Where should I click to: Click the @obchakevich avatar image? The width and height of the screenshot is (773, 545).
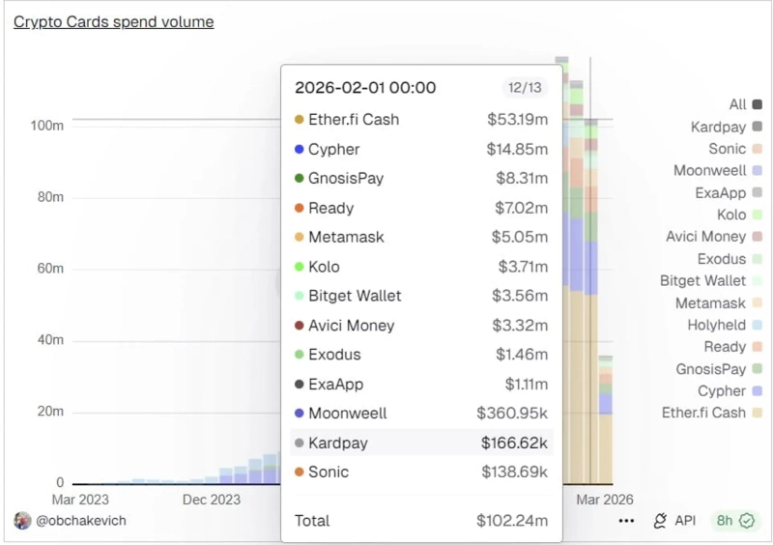[x=22, y=521]
